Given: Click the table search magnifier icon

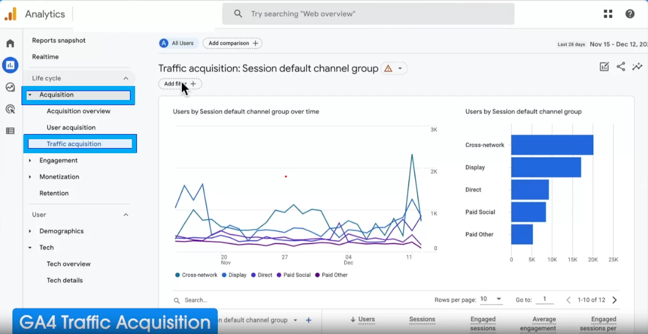Looking at the screenshot, I should [x=177, y=300].
